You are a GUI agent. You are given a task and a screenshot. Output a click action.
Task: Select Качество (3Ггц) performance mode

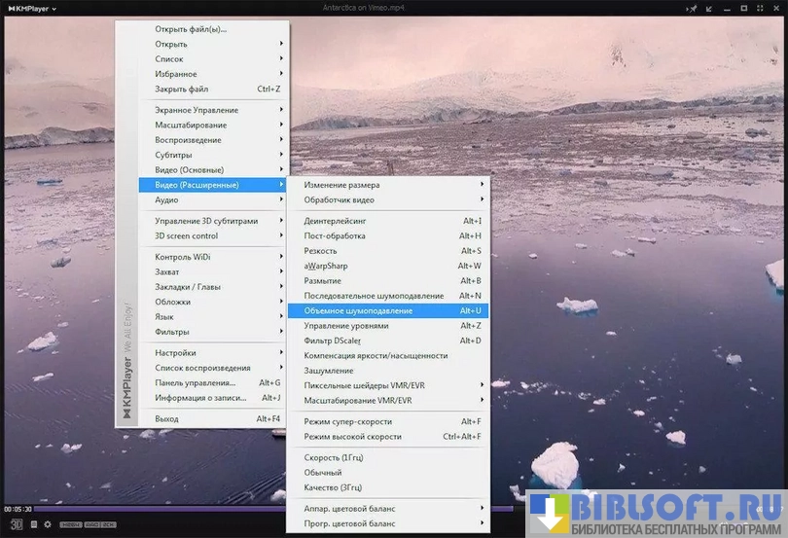(x=333, y=487)
